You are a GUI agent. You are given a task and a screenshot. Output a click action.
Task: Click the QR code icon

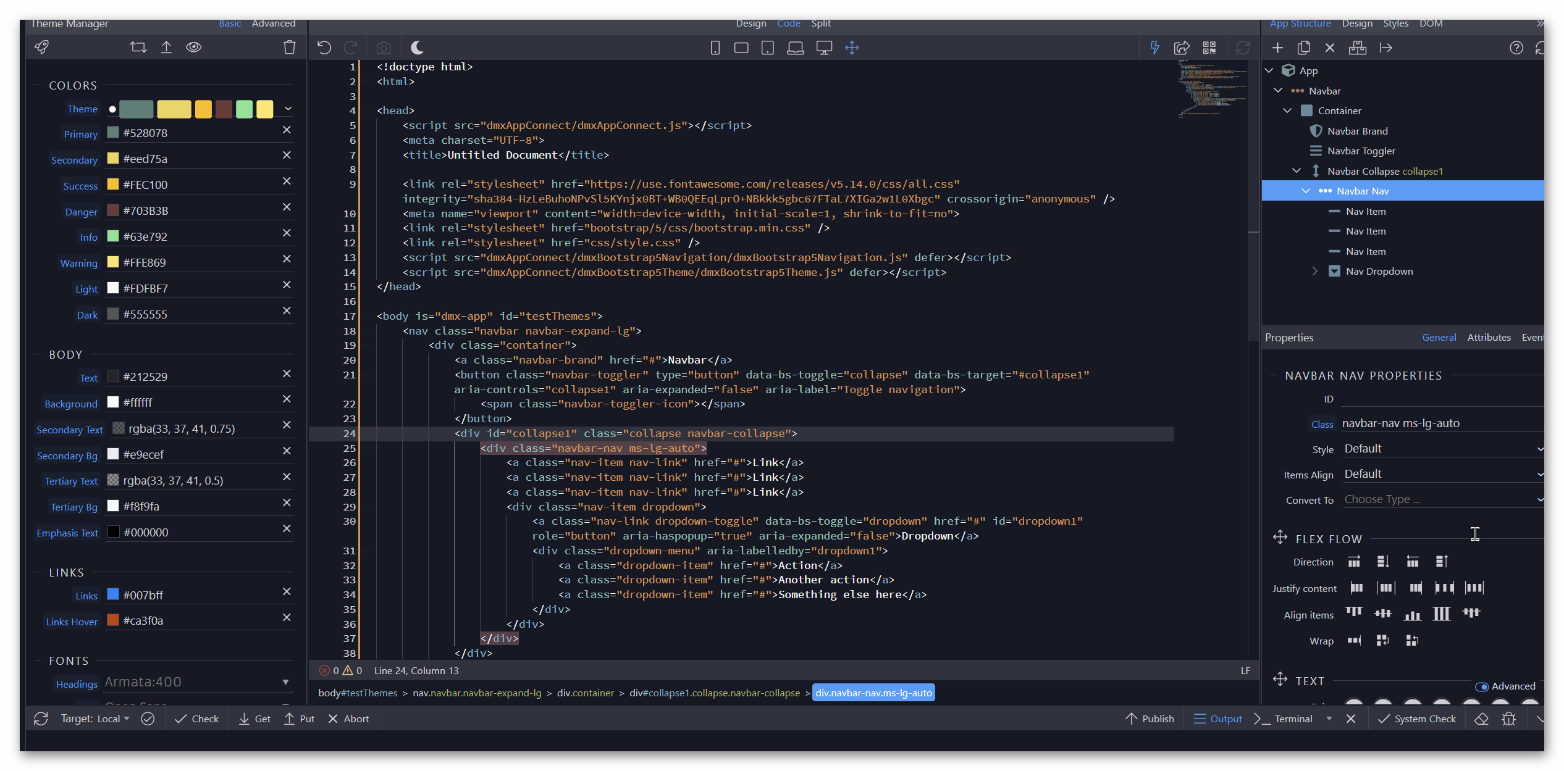coord(1209,48)
